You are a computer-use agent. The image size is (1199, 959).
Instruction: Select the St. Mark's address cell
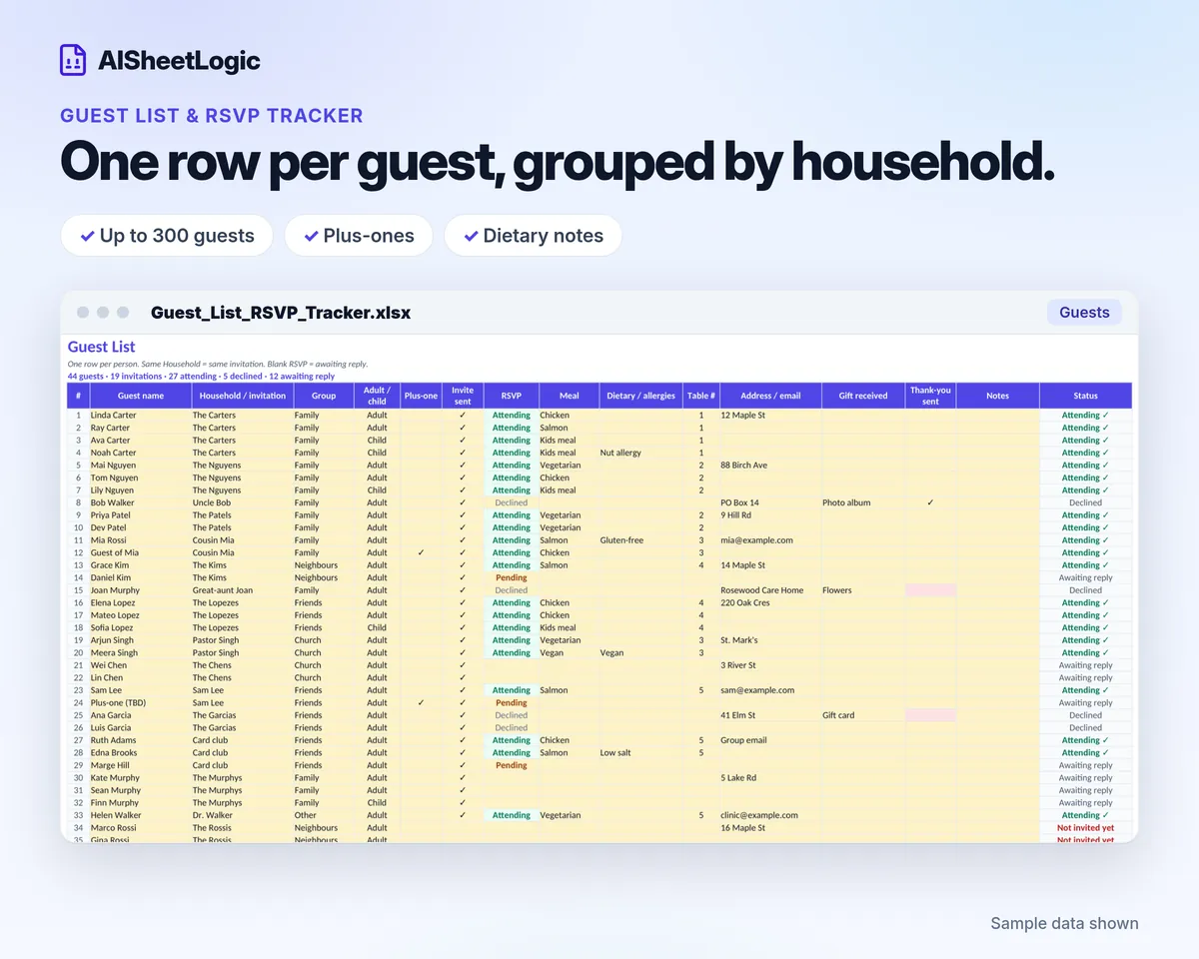(770, 640)
